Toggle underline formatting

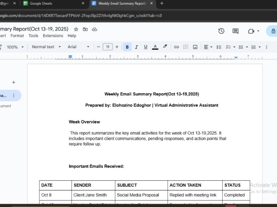146,47
